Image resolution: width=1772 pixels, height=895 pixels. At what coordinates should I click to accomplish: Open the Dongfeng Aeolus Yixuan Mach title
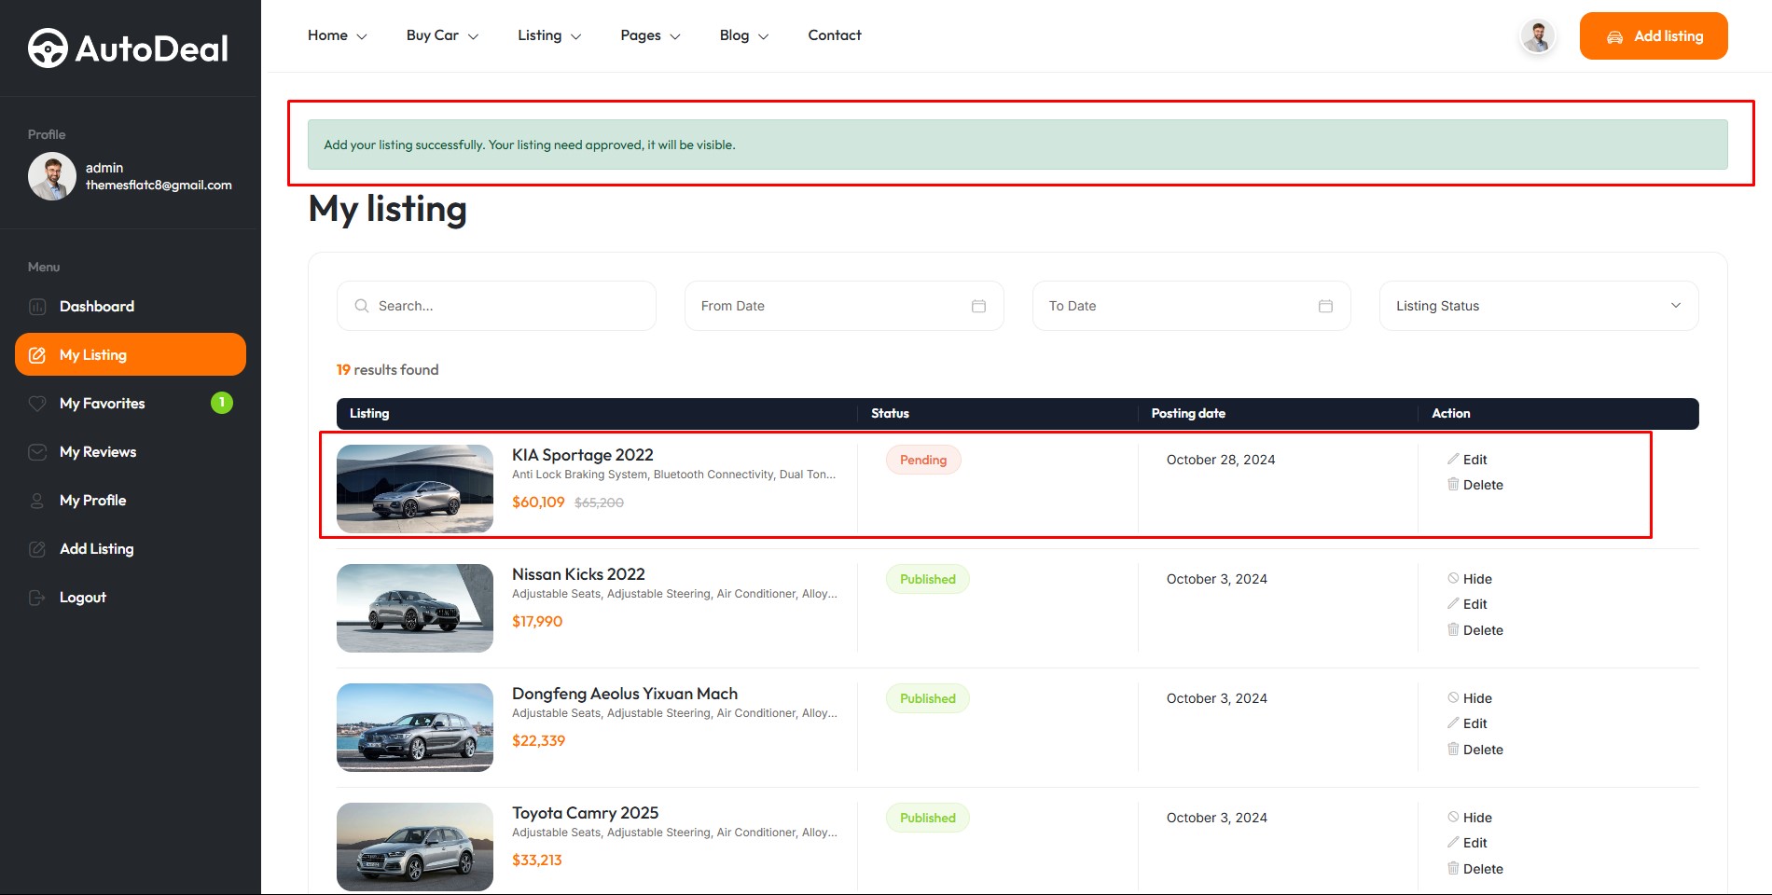[x=625, y=694]
